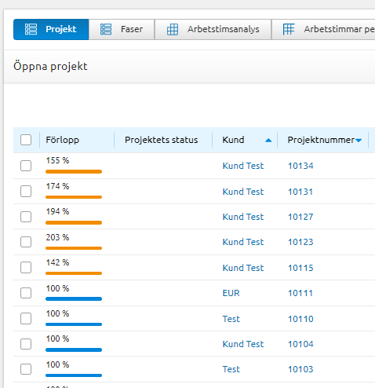375x388 pixels.
Task: Check the box for project 10134
Action: [26, 166]
